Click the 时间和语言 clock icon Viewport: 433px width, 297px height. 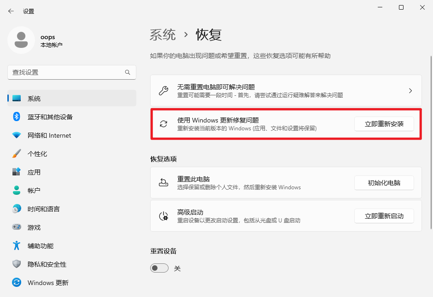click(x=16, y=209)
